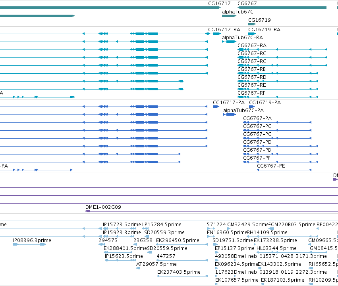Click EST EK107657.5prime
The width and height of the screenshot is (338, 286).
[x=237, y=280]
